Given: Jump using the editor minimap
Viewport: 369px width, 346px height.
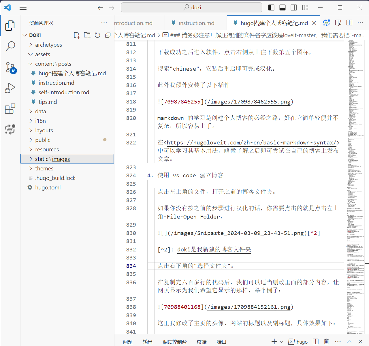Looking at the screenshot, I should (x=356, y=187).
